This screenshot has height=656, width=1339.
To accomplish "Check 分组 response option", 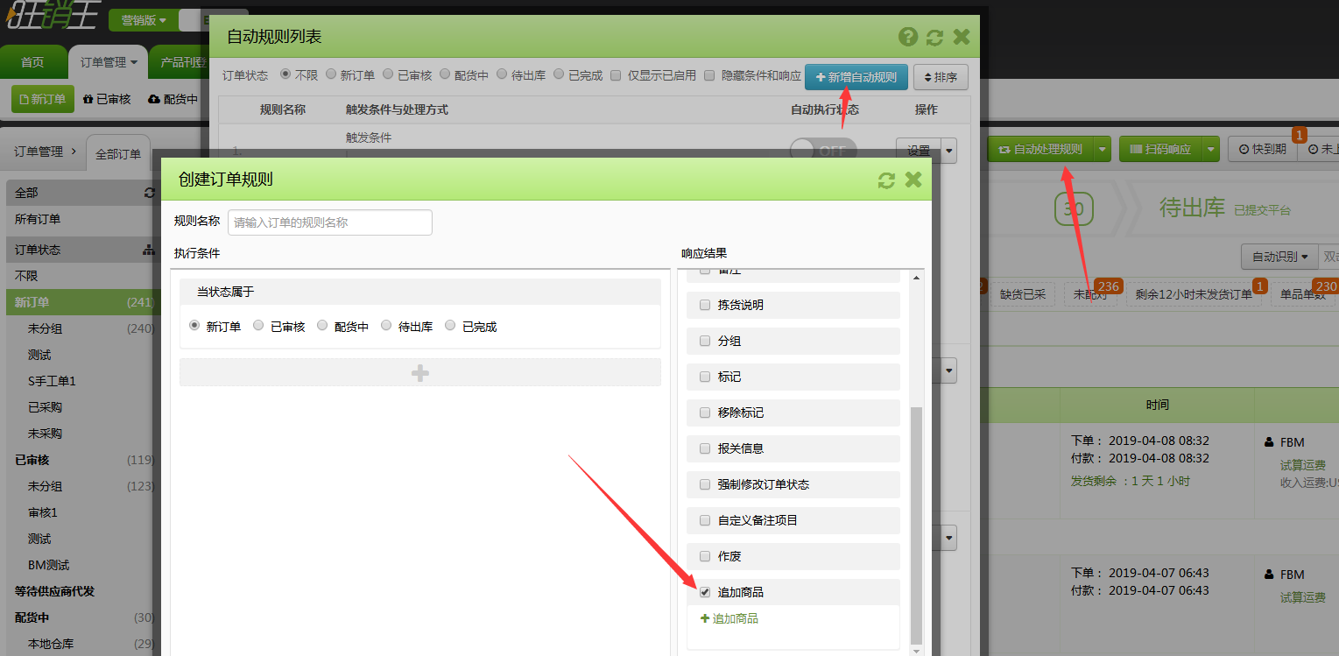I will tap(705, 341).
